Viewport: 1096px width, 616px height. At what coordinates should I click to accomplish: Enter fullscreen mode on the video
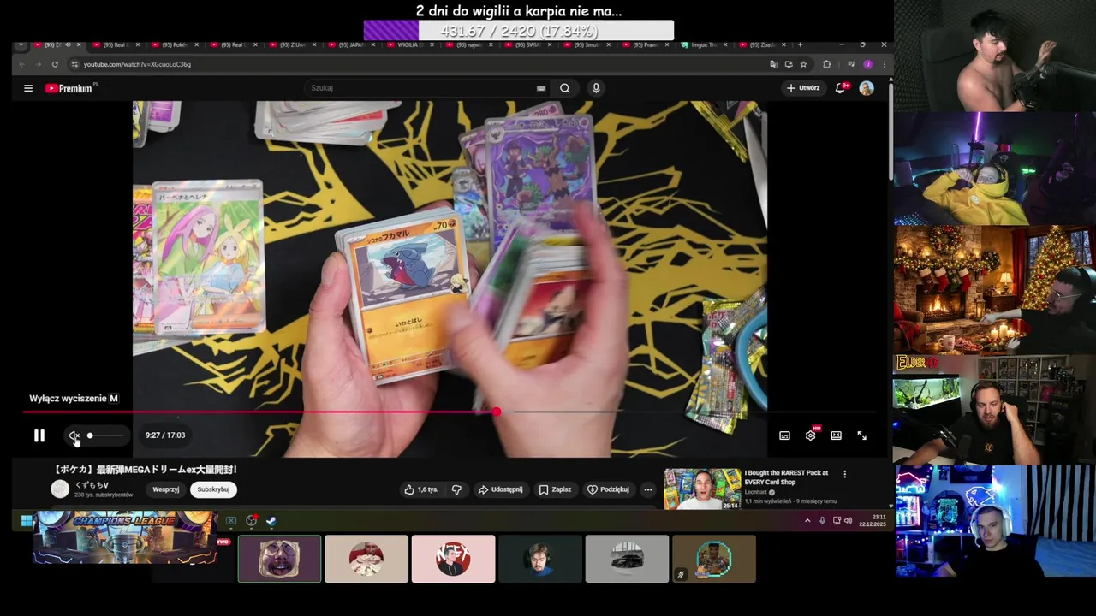(861, 435)
